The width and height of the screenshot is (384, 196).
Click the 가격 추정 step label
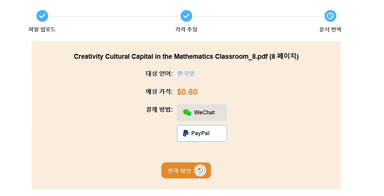pyautogui.click(x=186, y=29)
